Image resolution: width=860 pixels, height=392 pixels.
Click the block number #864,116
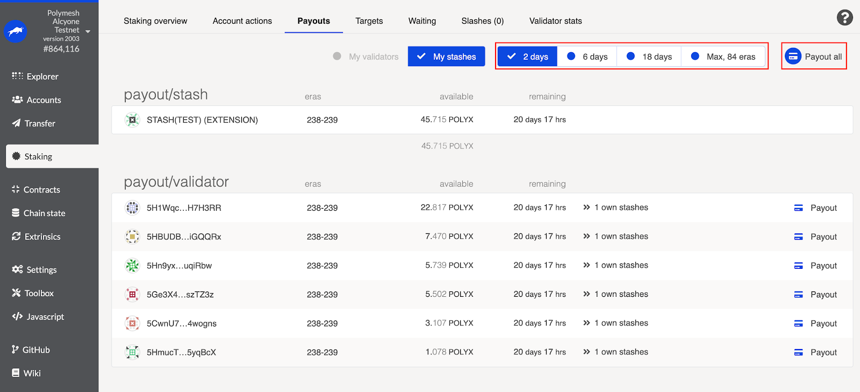click(x=61, y=49)
